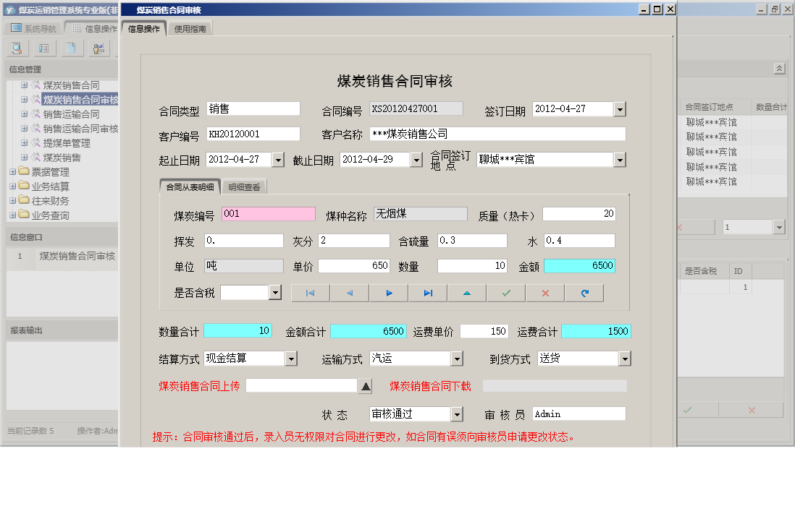Open the 签订日期 date picker dropdown
The image size is (795, 506).
(x=619, y=109)
